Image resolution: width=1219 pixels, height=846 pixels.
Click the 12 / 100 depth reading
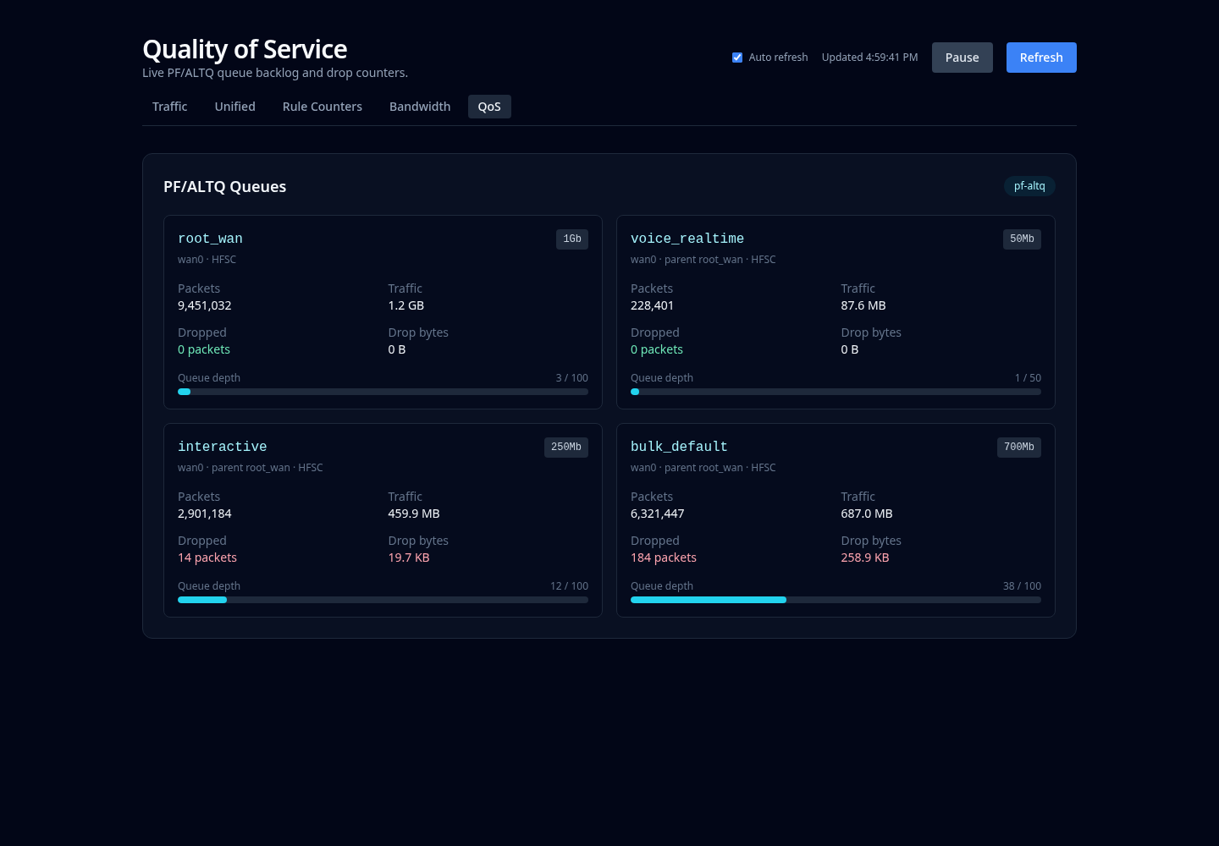[x=569, y=586]
